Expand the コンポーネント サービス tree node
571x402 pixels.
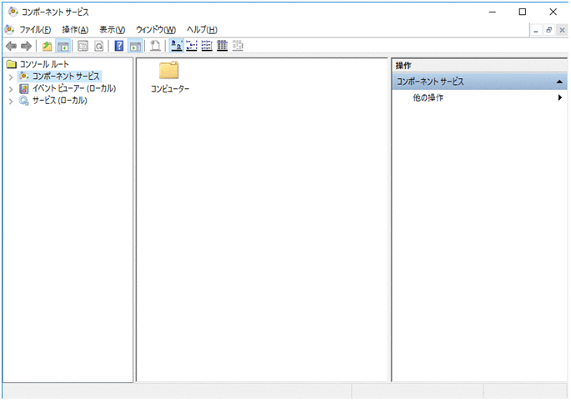point(10,77)
